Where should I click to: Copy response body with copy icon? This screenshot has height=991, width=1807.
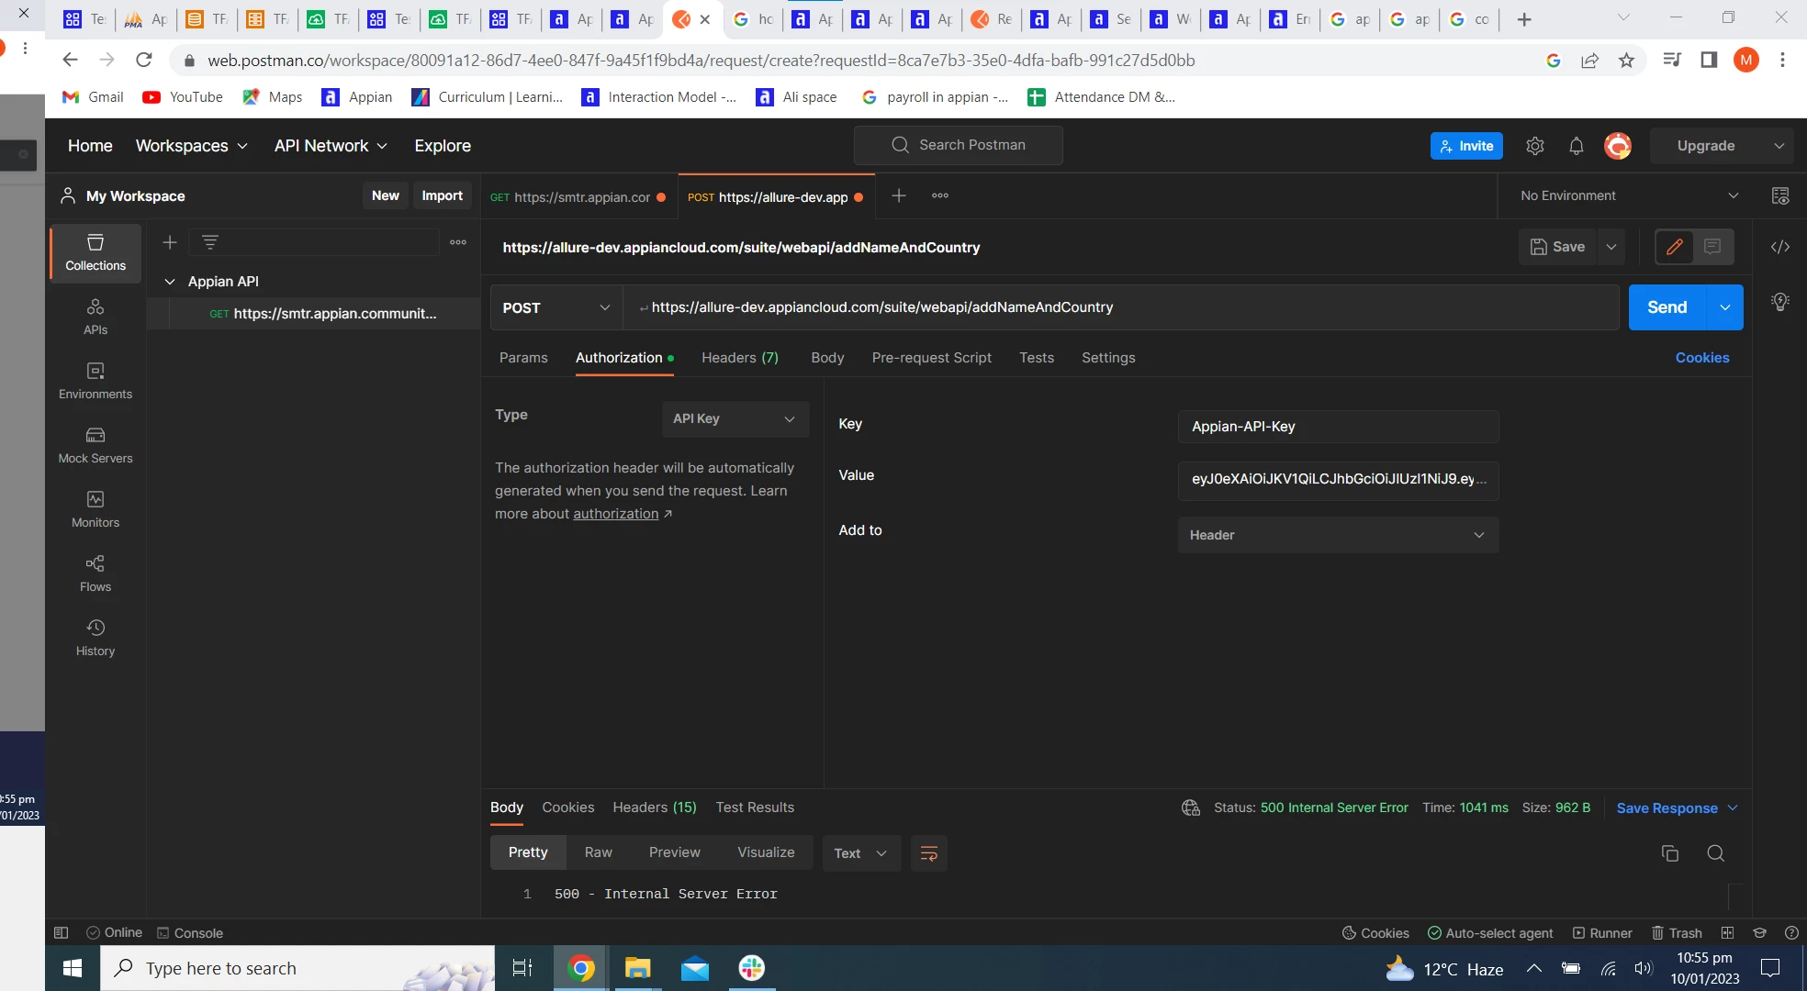1670,853
